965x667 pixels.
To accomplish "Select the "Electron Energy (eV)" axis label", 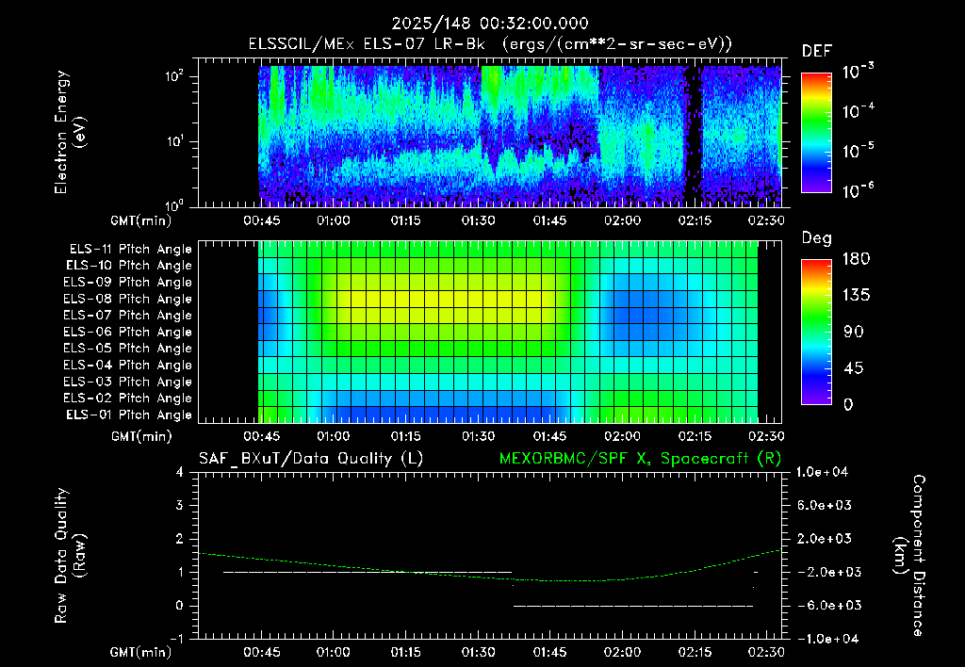I will pos(70,132).
